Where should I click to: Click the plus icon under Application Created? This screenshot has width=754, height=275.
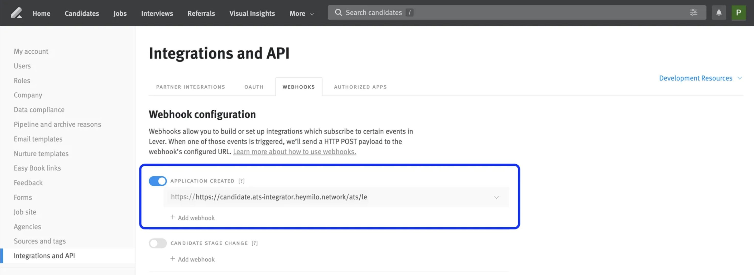tap(173, 217)
